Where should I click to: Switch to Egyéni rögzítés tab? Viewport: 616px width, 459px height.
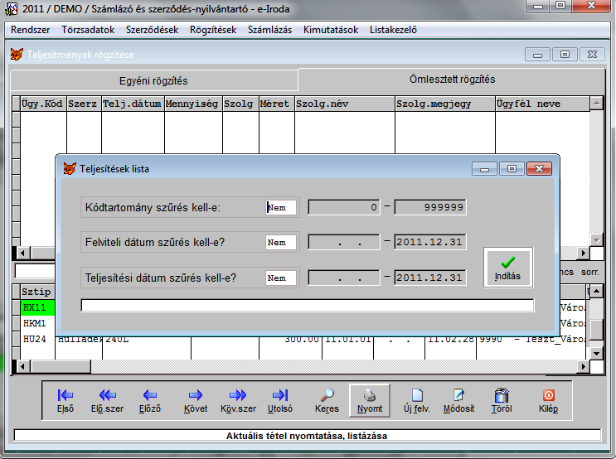[154, 81]
